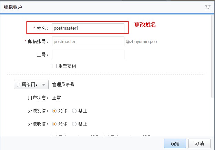Tick the first partially visible bottom checkbox

pos(54,136)
